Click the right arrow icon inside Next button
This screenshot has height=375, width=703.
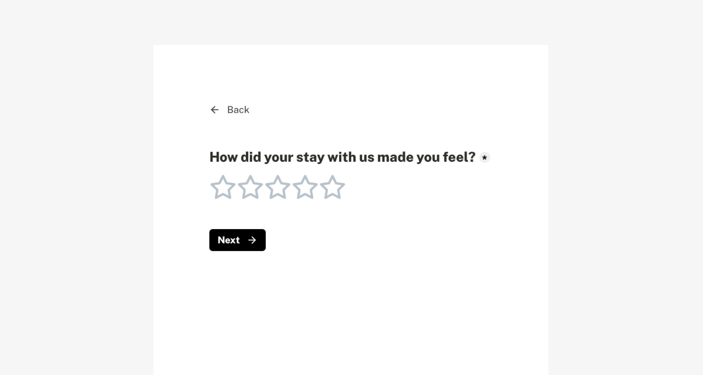(x=252, y=240)
